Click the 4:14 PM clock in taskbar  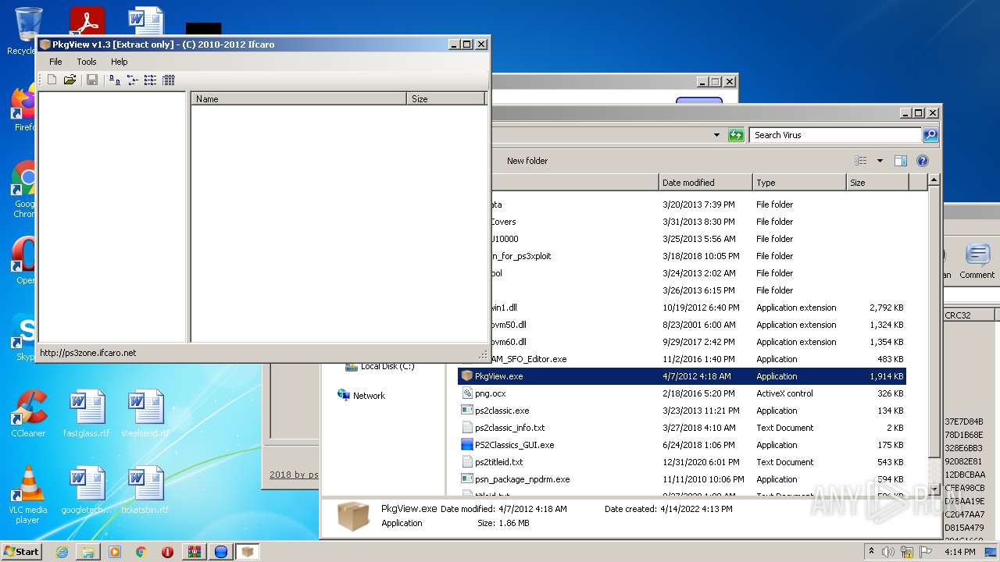click(959, 552)
